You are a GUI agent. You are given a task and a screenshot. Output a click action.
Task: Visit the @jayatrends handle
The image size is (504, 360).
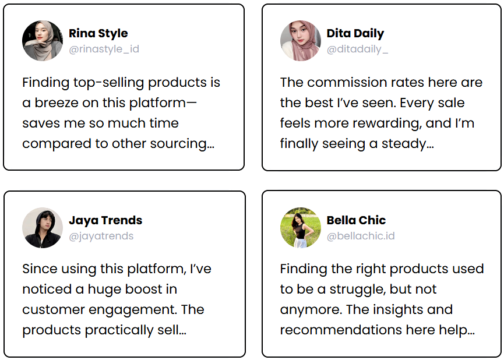coord(101,236)
